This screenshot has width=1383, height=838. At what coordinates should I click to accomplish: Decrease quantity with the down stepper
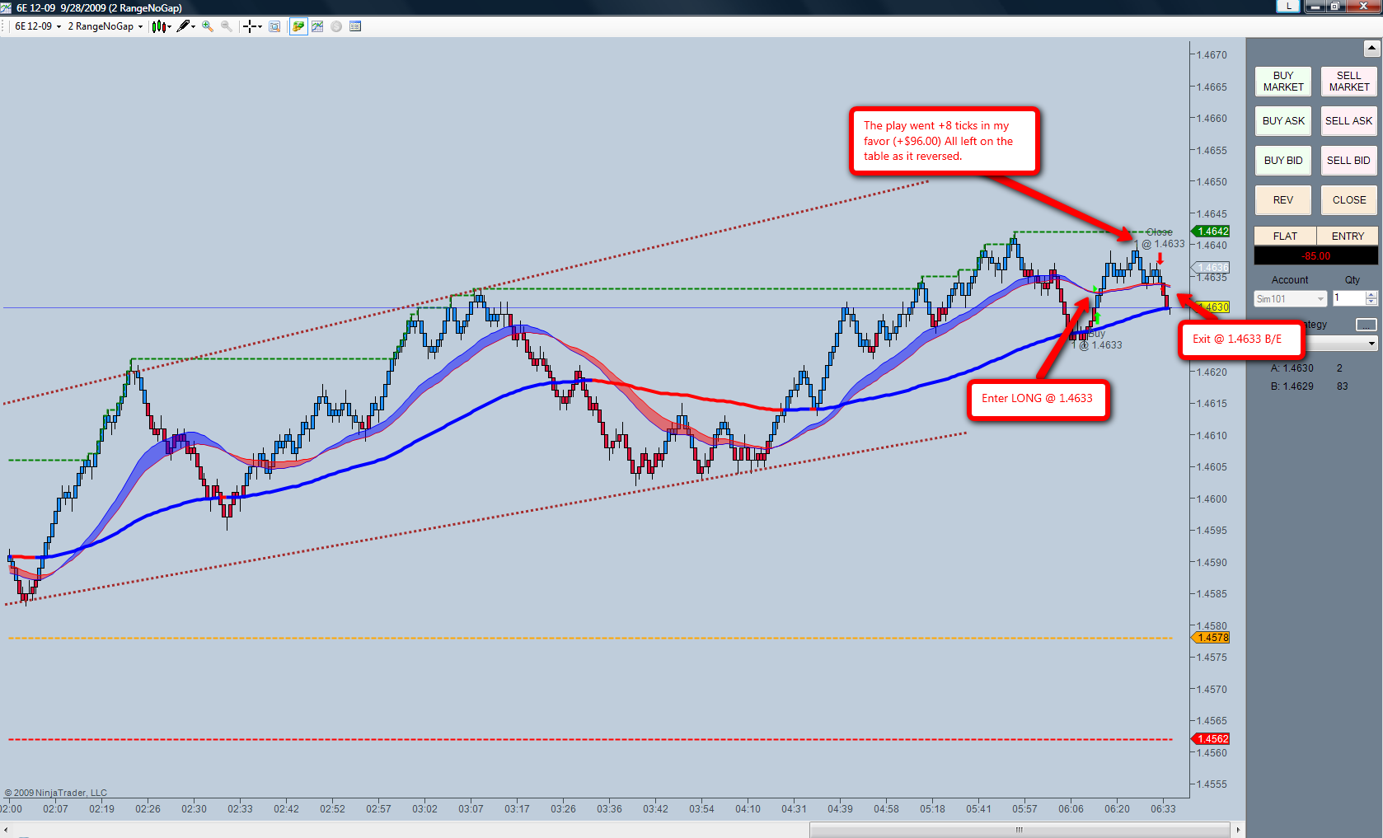1371,302
